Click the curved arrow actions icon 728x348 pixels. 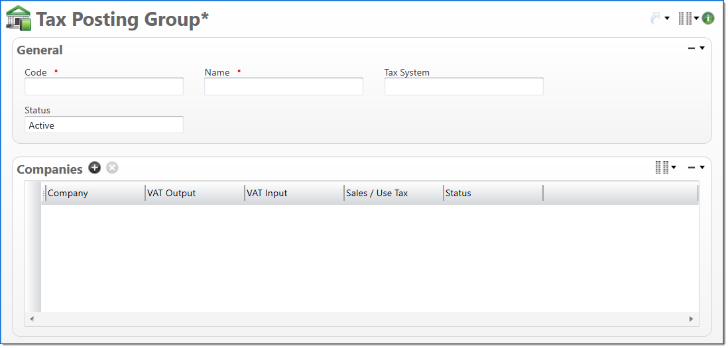click(655, 19)
